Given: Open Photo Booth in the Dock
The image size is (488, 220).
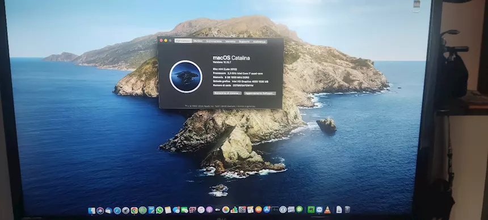Looking at the screenshot, I should tap(193, 210).
